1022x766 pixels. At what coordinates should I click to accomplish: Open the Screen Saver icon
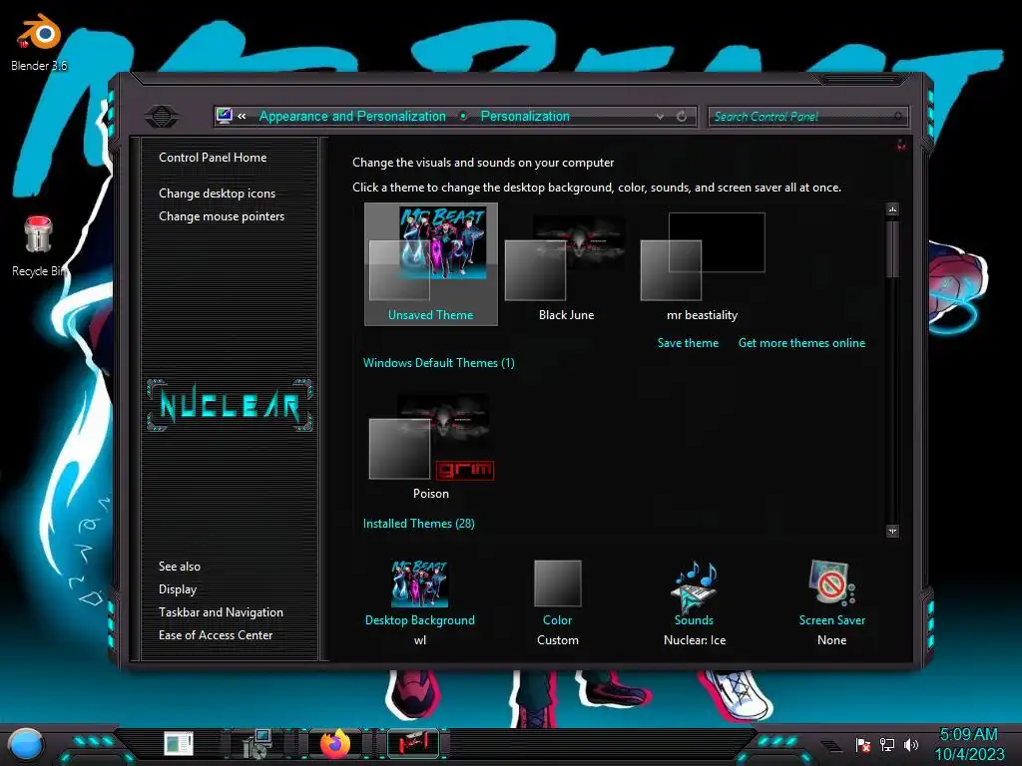(831, 582)
